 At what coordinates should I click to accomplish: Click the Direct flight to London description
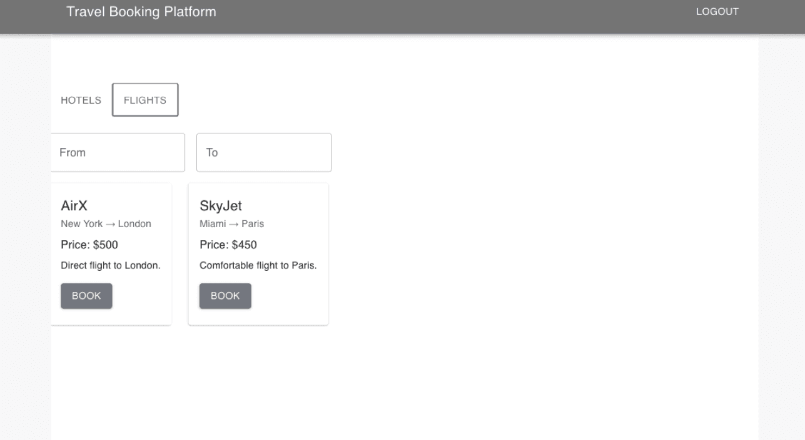tap(111, 265)
